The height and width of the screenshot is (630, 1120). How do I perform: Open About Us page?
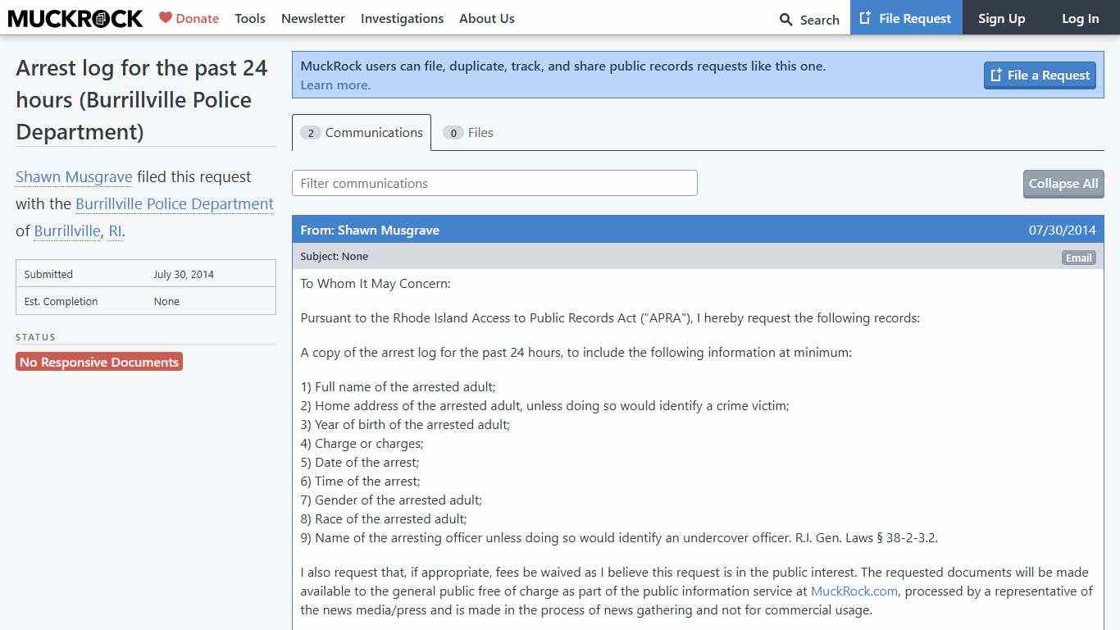pyautogui.click(x=486, y=18)
